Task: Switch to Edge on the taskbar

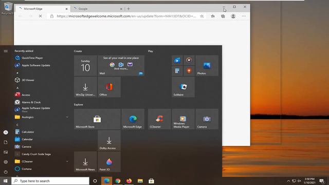Action: [x=106, y=181]
